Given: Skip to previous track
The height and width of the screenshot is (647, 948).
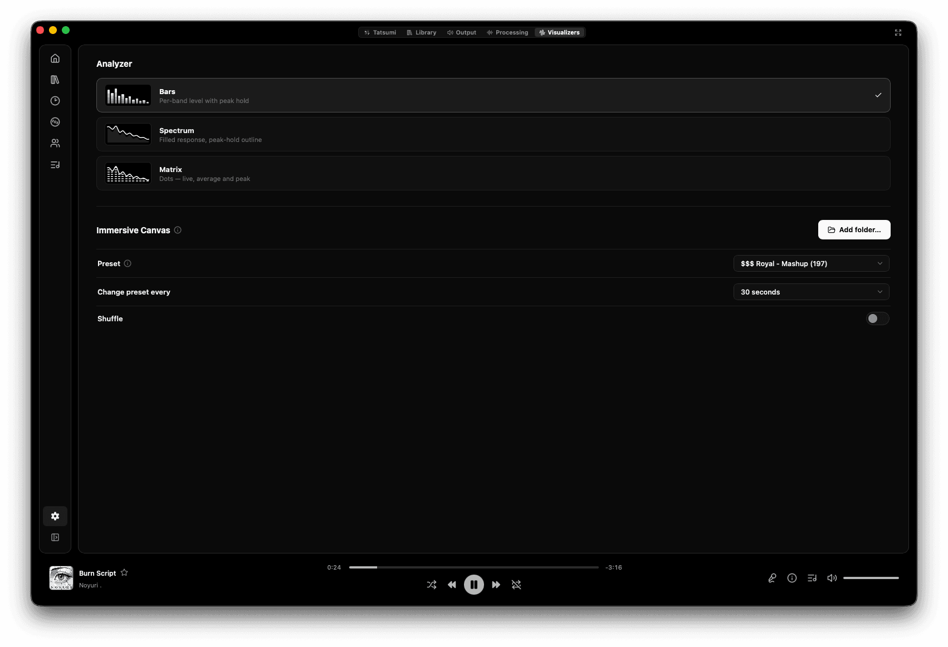Looking at the screenshot, I should (452, 585).
